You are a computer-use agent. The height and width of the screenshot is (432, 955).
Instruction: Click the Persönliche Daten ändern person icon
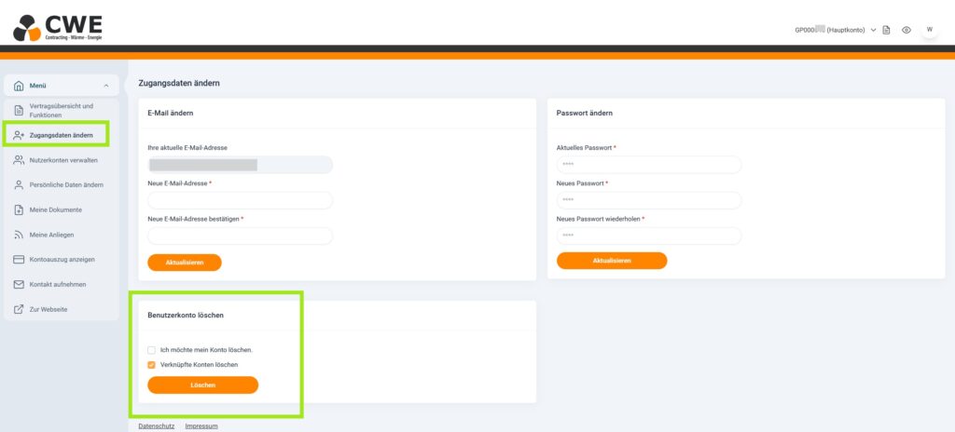19,185
